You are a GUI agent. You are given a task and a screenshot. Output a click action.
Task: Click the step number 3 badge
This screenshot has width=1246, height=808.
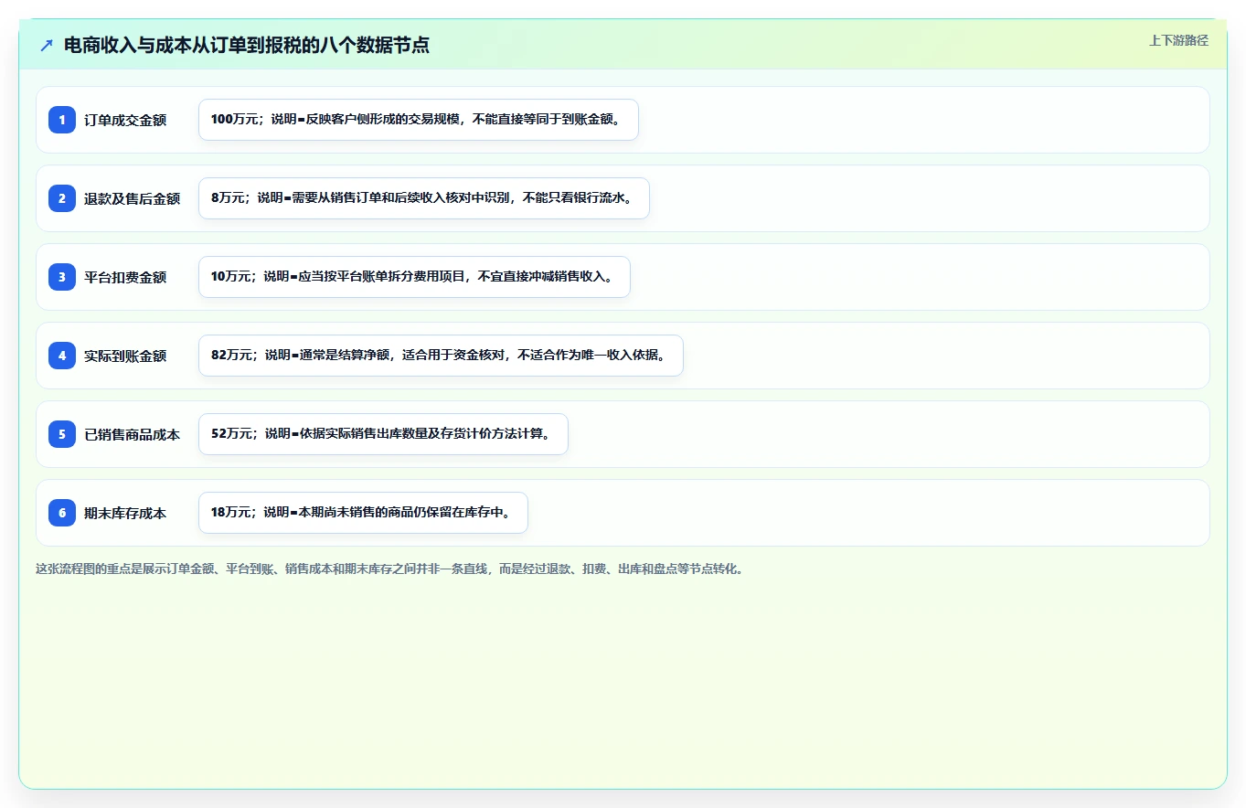tap(62, 277)
